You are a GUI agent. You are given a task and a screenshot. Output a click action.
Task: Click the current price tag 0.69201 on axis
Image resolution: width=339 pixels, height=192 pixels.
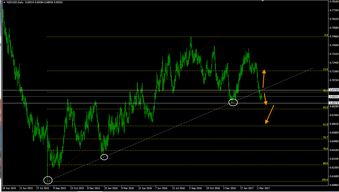click(x=334, y=97)
